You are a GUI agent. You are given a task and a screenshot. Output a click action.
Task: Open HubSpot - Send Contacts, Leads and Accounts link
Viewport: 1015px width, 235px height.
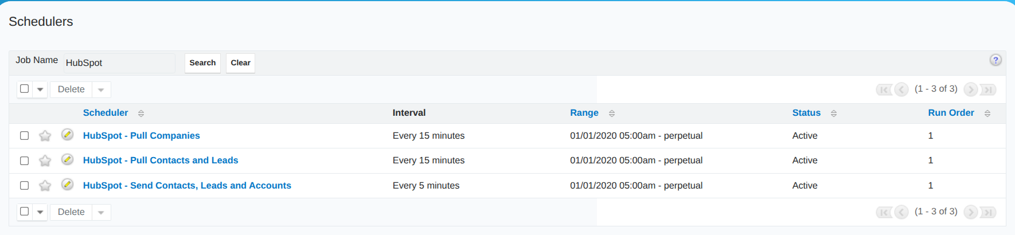point(187,186)
